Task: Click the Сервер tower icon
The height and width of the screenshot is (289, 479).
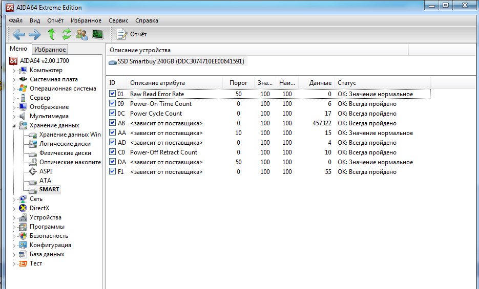Action: pyautogui.click(x=23, y=98)
